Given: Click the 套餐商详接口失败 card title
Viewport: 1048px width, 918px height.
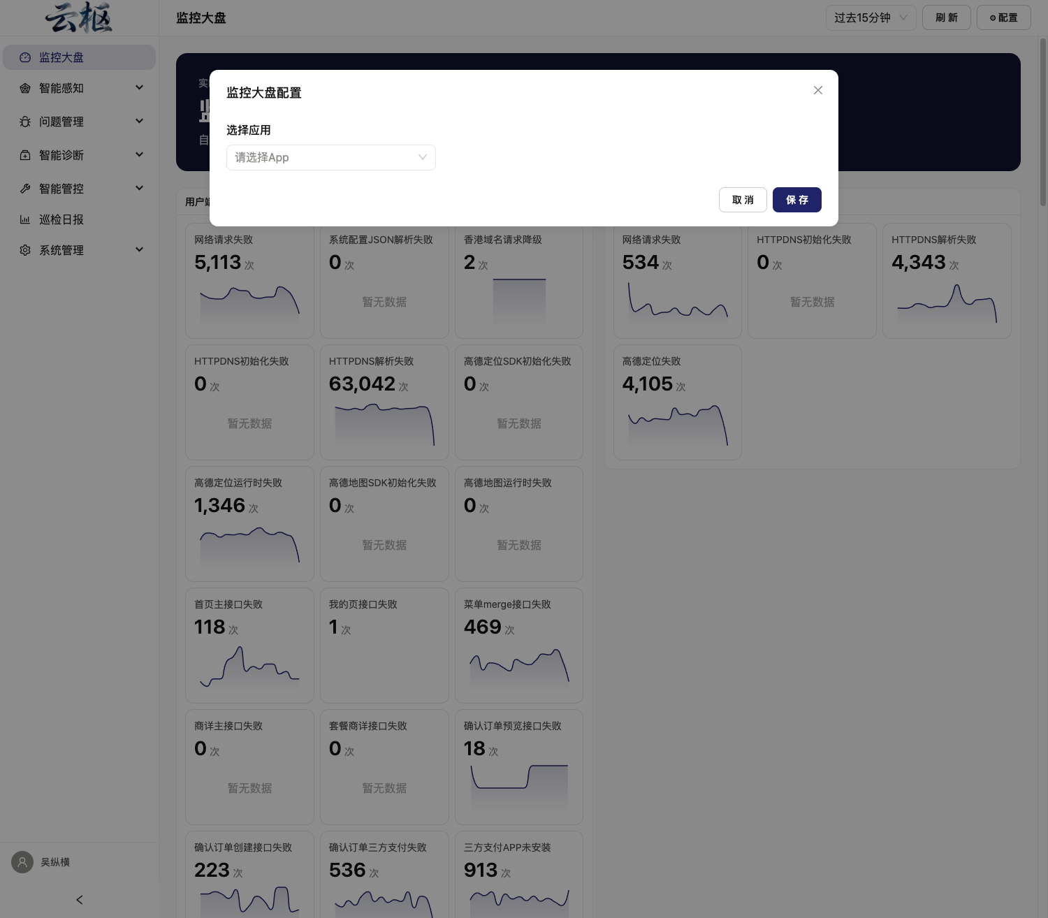Looking at the screenshot, I should coord(368,726).
